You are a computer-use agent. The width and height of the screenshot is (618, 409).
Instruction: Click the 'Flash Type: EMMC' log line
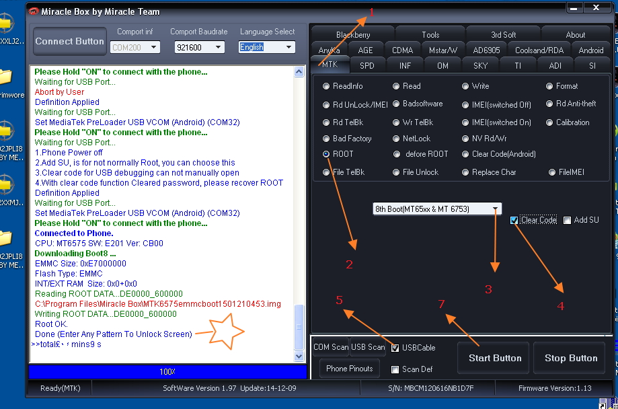(x=69, y=274)
